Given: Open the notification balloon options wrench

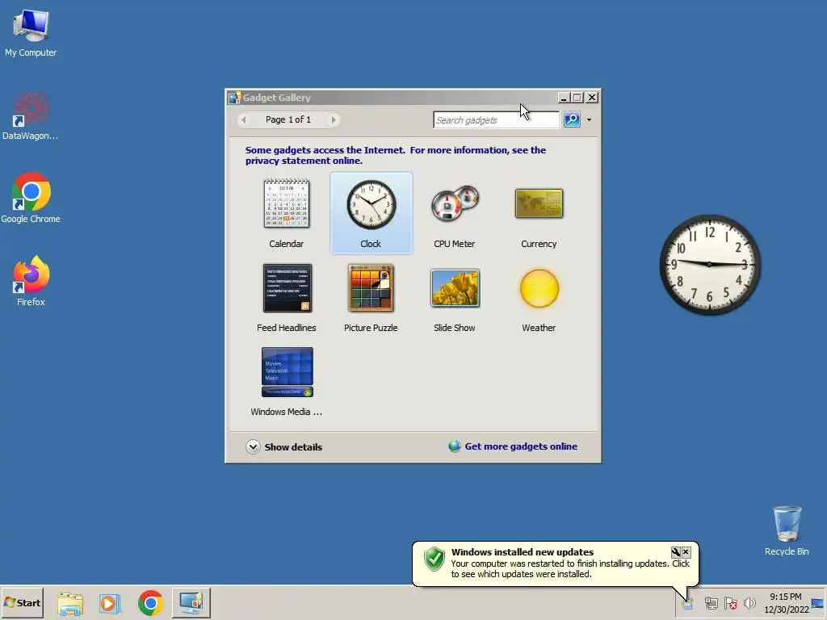Looking at the screenshot, I should 676,552.
